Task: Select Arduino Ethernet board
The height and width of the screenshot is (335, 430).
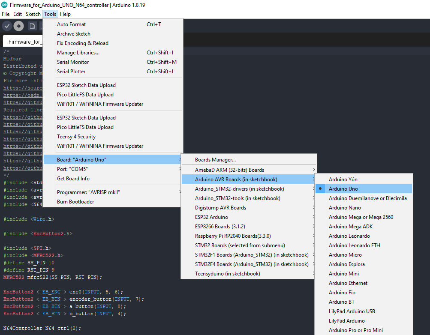Action: pyautogui.click(x=364, y=283)
